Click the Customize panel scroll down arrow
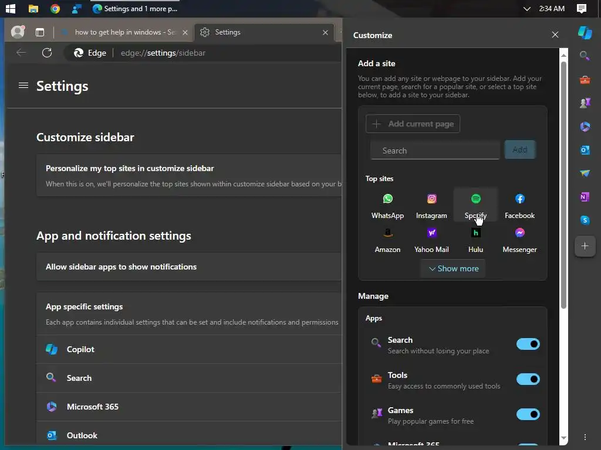 tap(563, 438)
